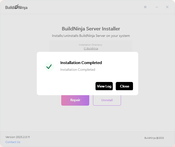Click the BuildNinja Server Installer title
Image resolution: width=175 pixels, height=147 pixels.
[x=91, y=29]
